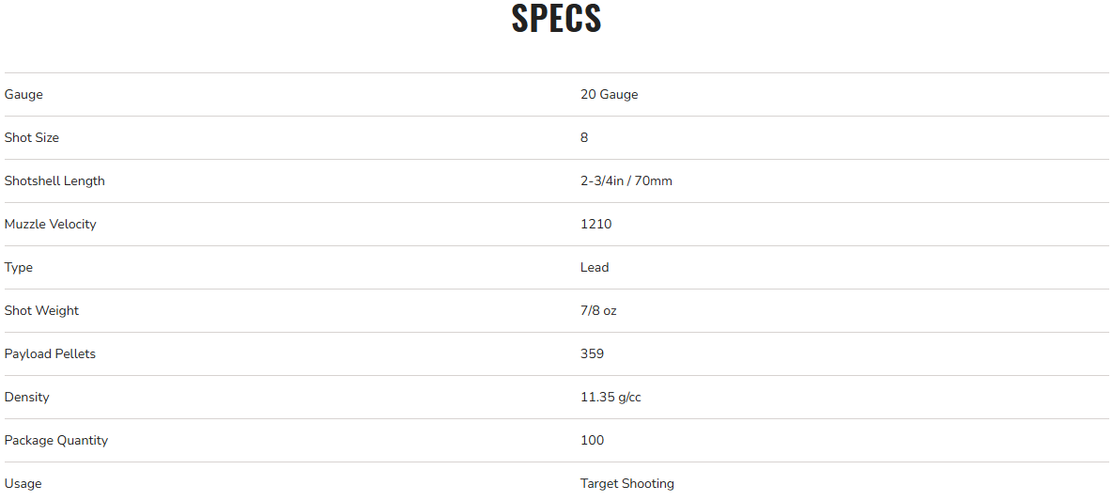Click the SPECS heading
1113x501 pixels.
(x=556, y=19)
